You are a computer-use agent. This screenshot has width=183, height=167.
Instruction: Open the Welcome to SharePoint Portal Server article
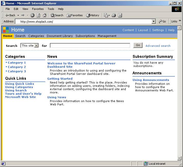click(81, 65)
